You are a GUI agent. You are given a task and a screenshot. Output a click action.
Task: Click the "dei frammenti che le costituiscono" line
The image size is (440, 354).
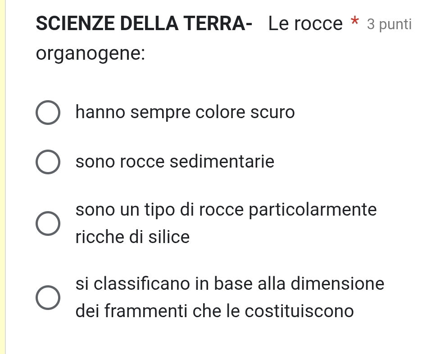(x=215, y=311)
